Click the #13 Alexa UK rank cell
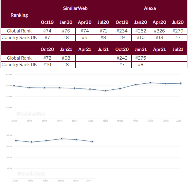Screen dimensions: 188x185 click(160, 38)
